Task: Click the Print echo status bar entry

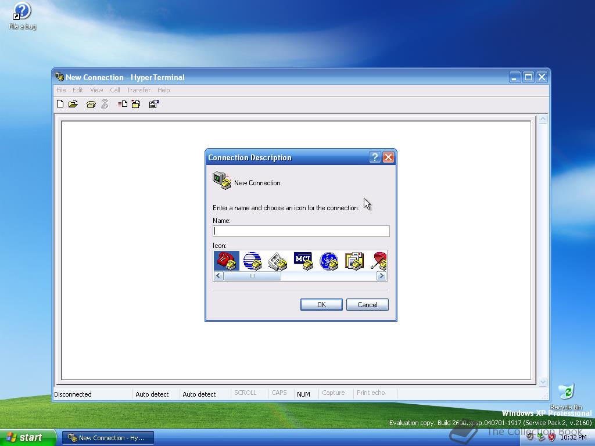Action: pos(371,393)
